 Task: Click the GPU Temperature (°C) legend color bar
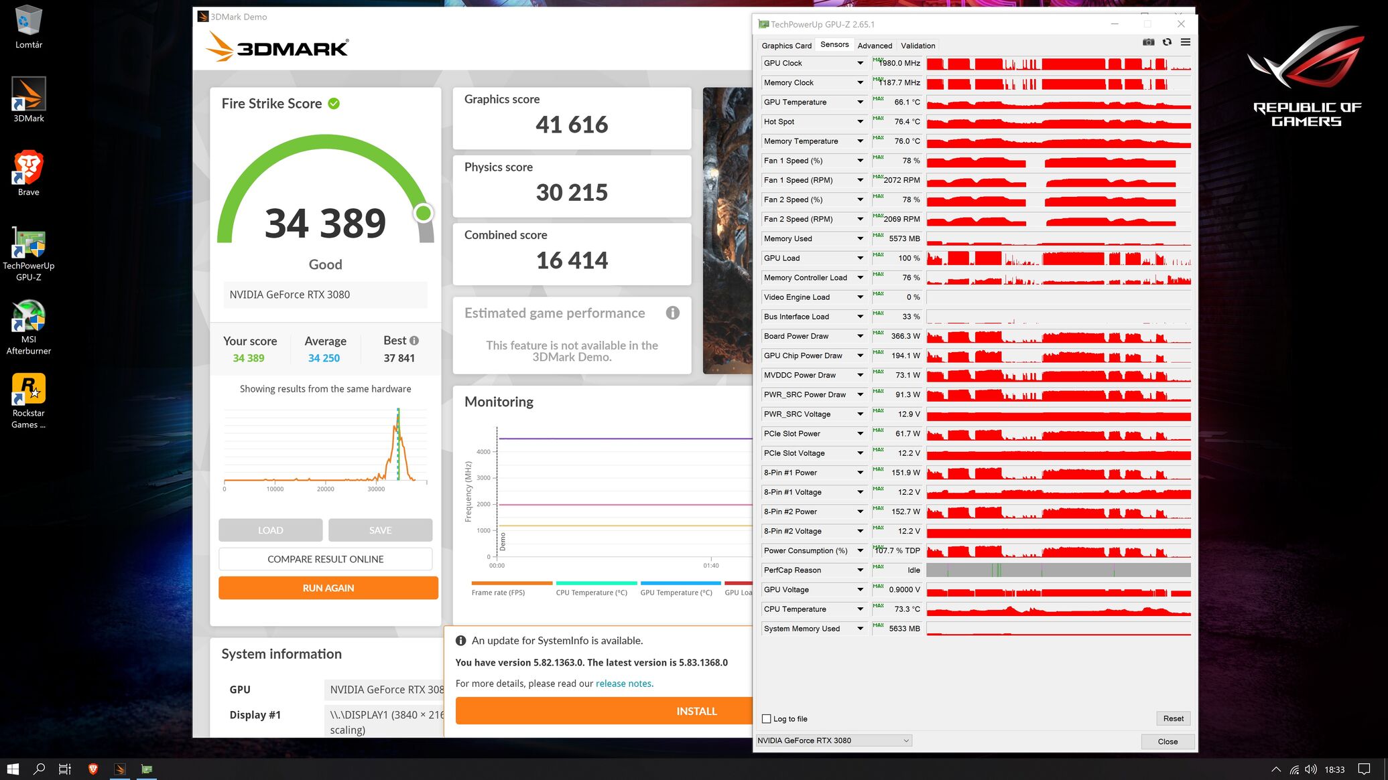coord(681,583)
